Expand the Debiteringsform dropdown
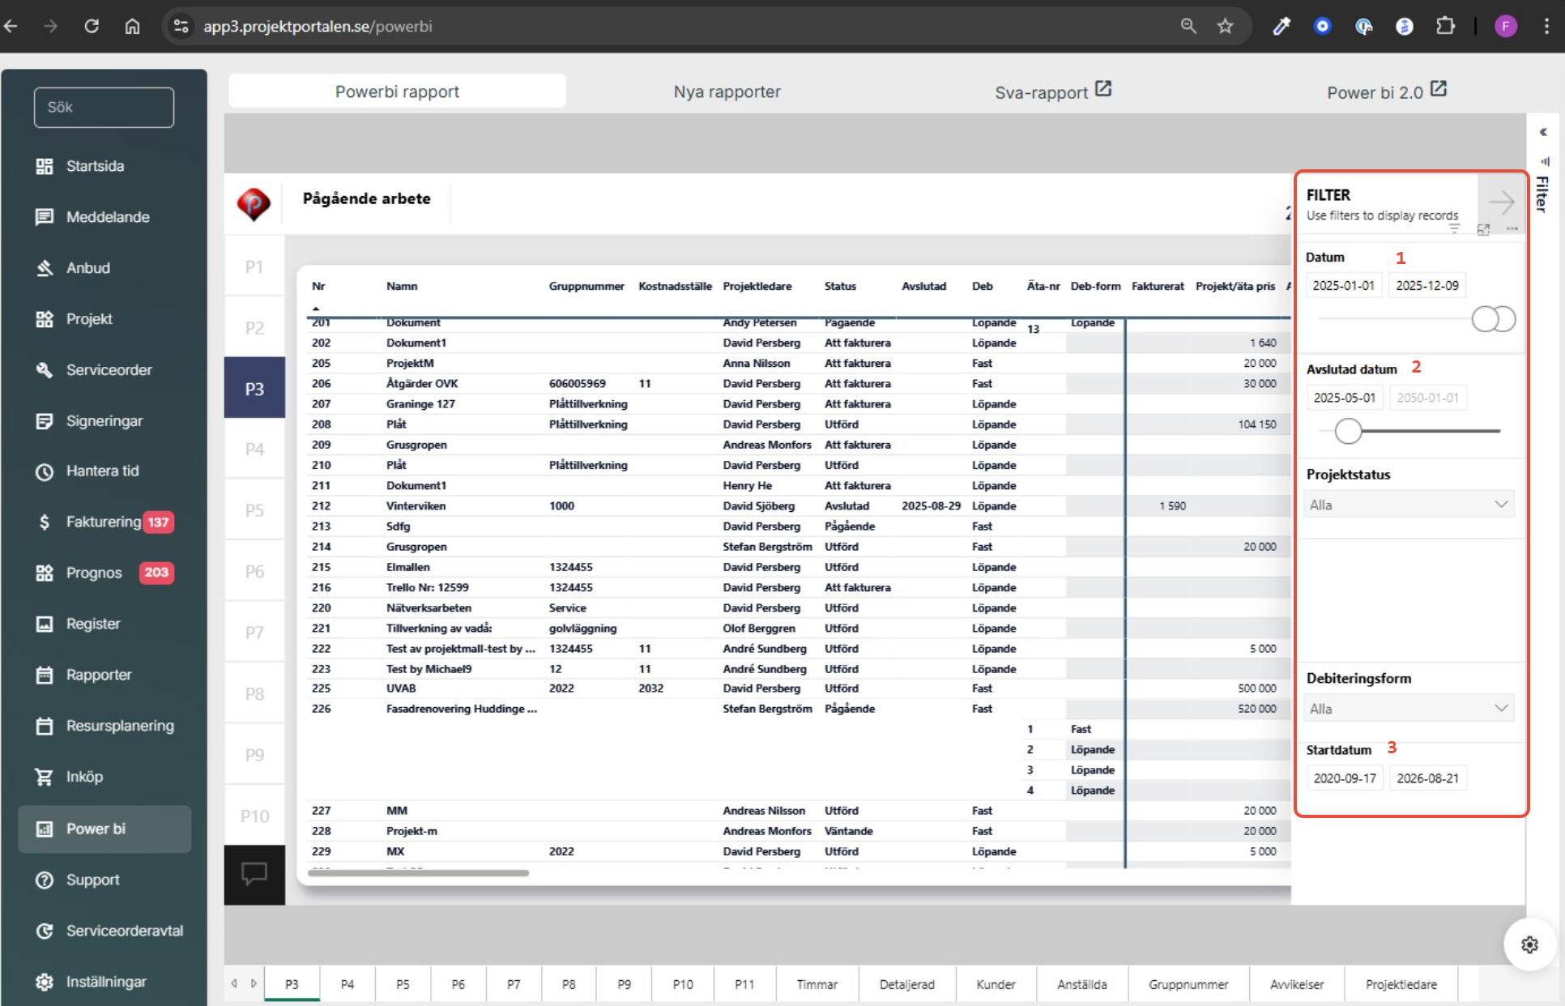This screenshot has width=1565, height=1006. [x=1409, y=709]
